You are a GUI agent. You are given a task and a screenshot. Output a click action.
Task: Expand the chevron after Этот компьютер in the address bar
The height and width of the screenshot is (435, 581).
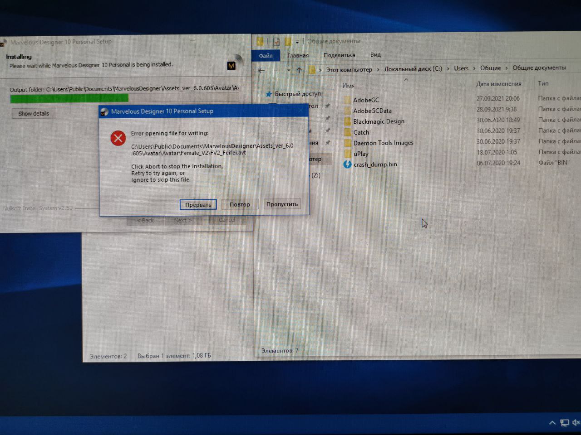378,69
